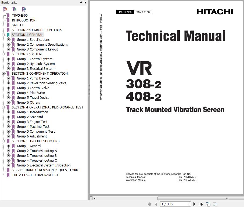Collapse the SECTION 4 OPERATIONAL PERFORMANCE TEST node

click(3, 107)
